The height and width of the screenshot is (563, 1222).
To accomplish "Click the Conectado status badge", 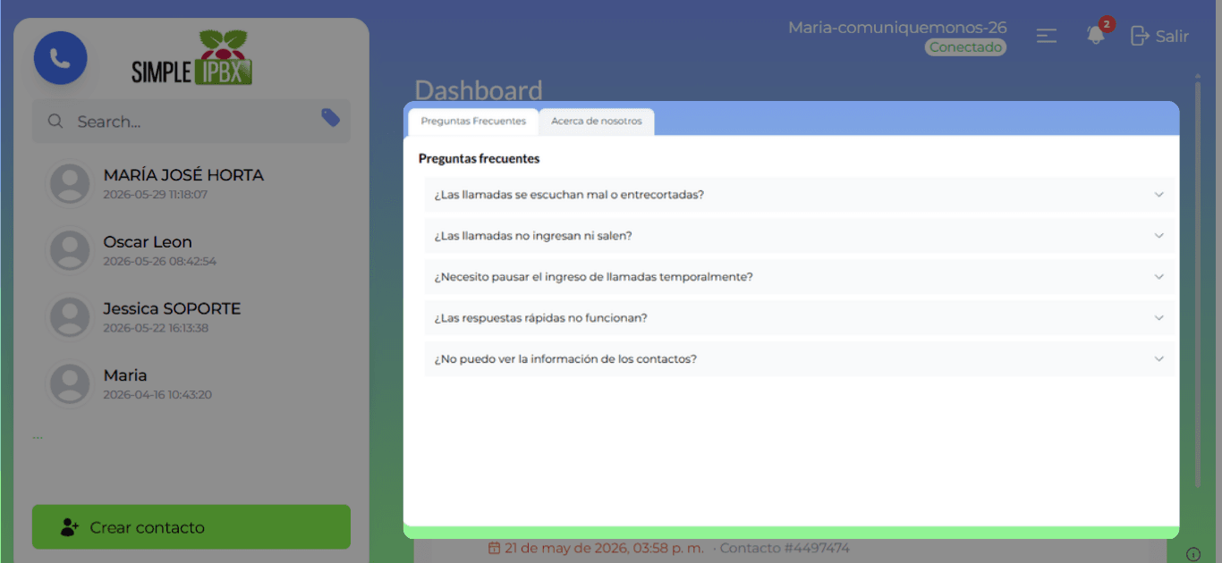I will (965, 47).
